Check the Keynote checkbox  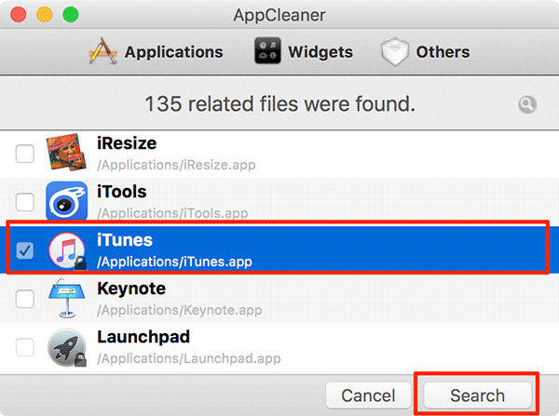(25, 299)
